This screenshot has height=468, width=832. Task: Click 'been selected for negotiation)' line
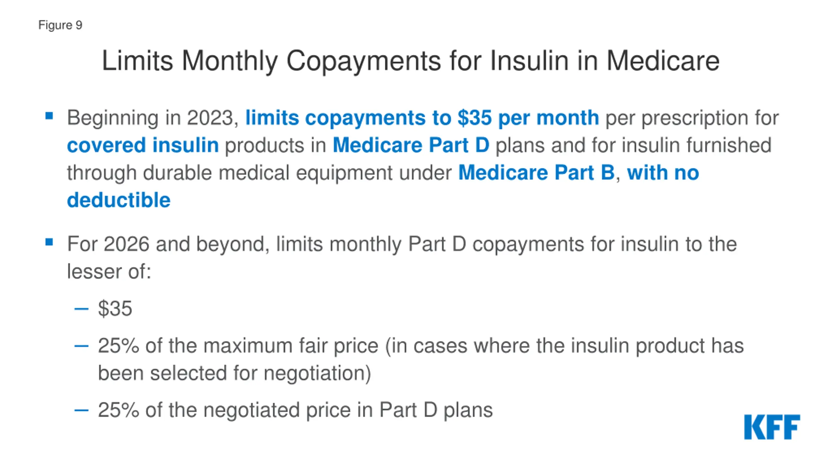pyautogui.click(x=234, y=373)
